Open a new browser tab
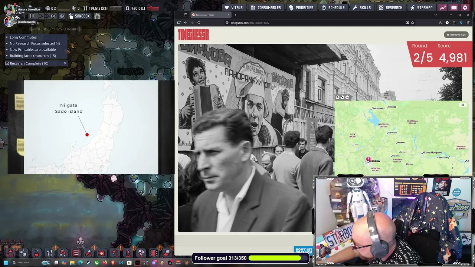 coord(236,15)
